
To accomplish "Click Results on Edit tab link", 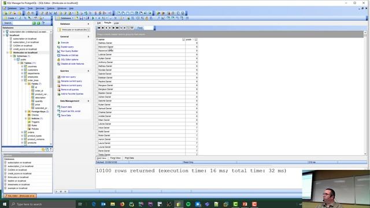I will tap(69, 55).
